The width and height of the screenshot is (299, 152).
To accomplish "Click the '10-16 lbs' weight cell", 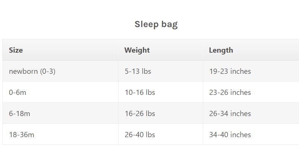I will click(140, 92).
